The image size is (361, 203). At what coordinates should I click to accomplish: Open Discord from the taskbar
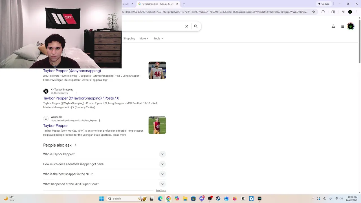coord(202,198)
